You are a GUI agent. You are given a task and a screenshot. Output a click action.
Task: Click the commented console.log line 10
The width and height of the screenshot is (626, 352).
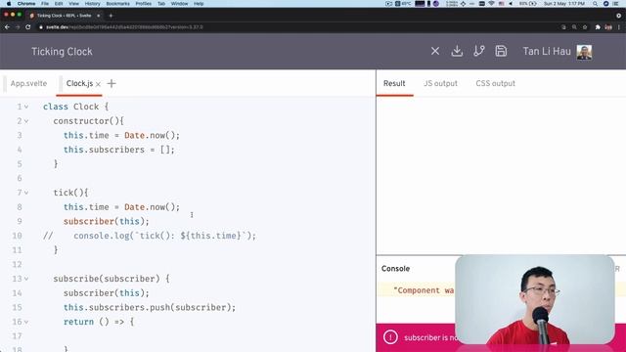click(x=150, y=236)
